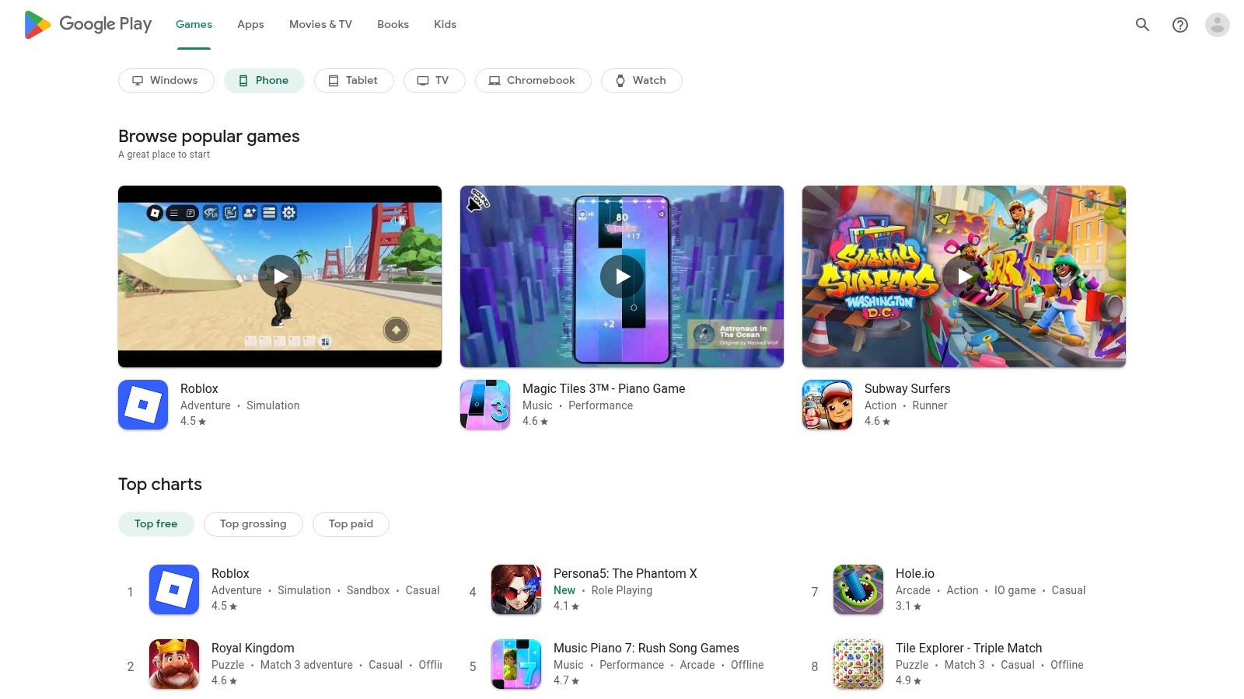Click the Magic Tiles 3 app icon
This screenshot has width=1244, height=699.
point(485,405)
